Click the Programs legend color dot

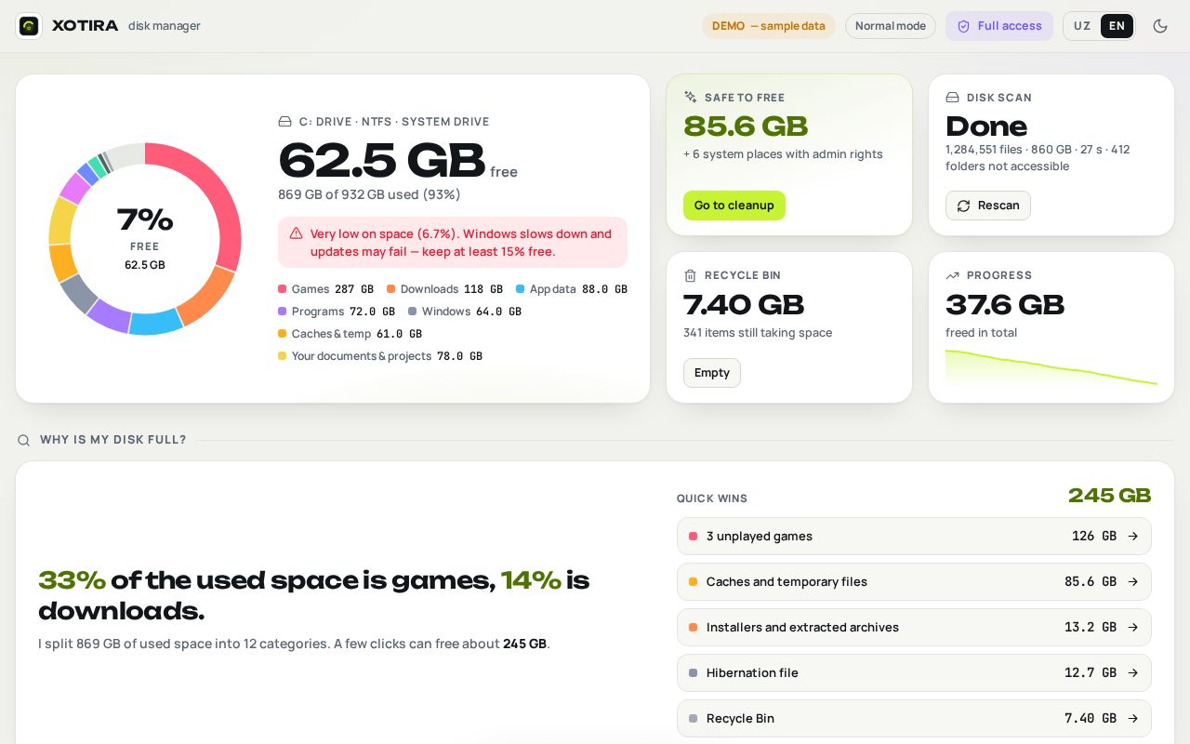(x=282, y=312)
